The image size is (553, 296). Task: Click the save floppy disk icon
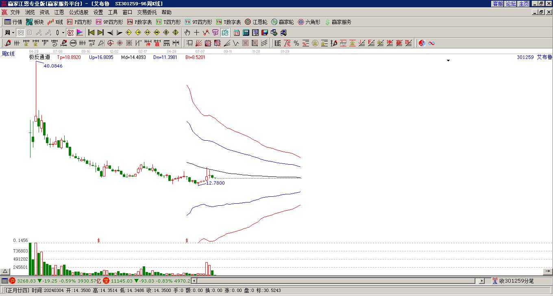265,33
